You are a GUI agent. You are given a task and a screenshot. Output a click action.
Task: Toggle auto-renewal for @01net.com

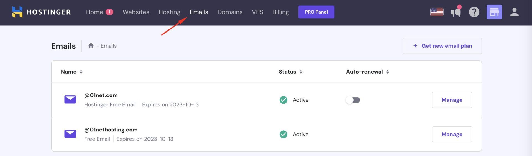click(x=353, y=100)
